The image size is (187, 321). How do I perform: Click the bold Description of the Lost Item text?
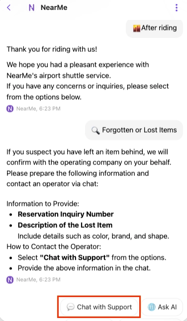pos(65,225)
